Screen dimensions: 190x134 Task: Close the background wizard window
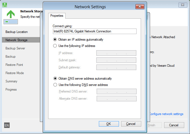pos(183,5)
